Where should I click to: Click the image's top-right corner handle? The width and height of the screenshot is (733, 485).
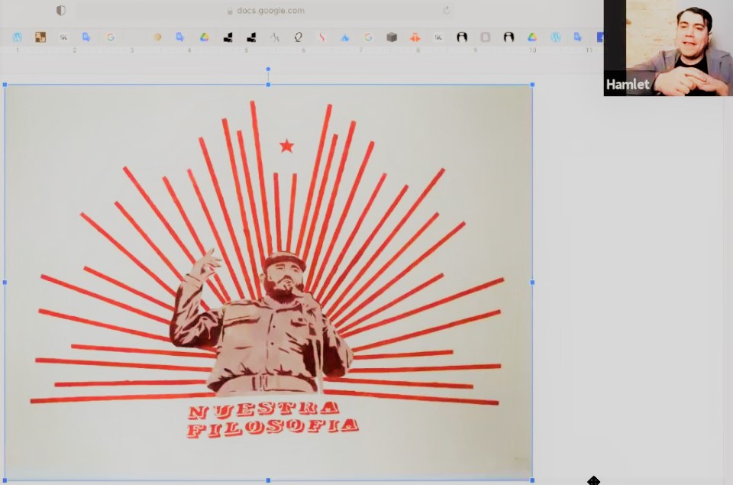(532, 85)
